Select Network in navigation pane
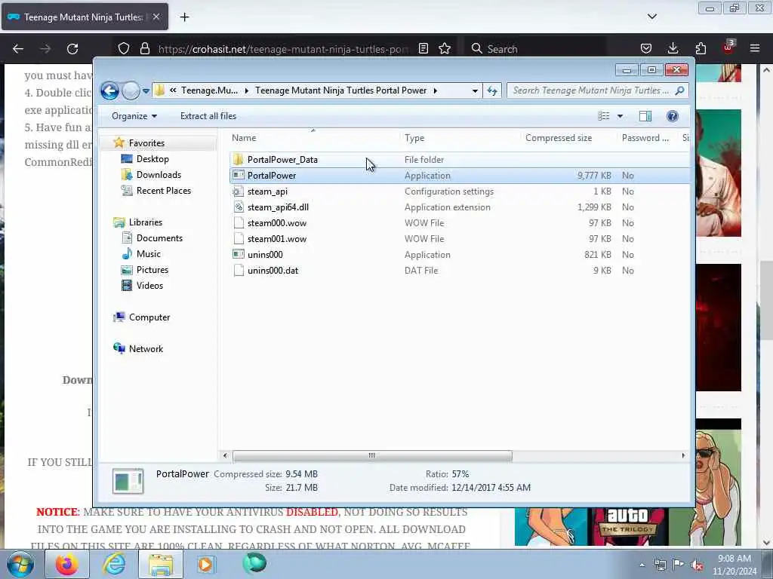This screenshot has height=579, width=773. [146, 348]
